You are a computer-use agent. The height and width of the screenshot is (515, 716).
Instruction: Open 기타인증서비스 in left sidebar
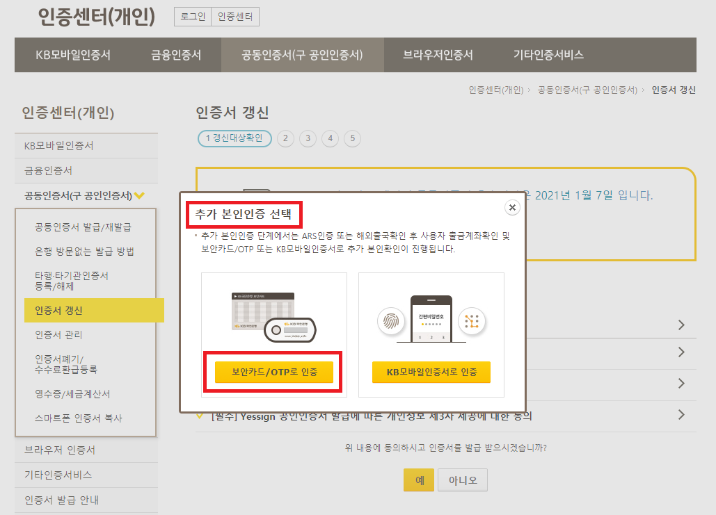click(86, 475)
